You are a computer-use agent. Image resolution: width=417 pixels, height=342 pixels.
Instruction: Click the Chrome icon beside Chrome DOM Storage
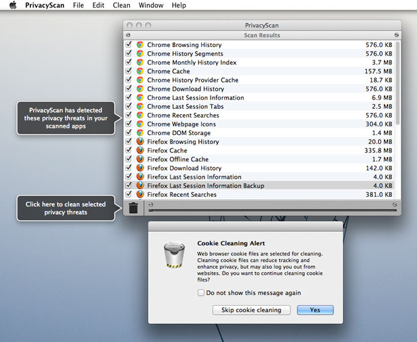[x=140, y=133]
